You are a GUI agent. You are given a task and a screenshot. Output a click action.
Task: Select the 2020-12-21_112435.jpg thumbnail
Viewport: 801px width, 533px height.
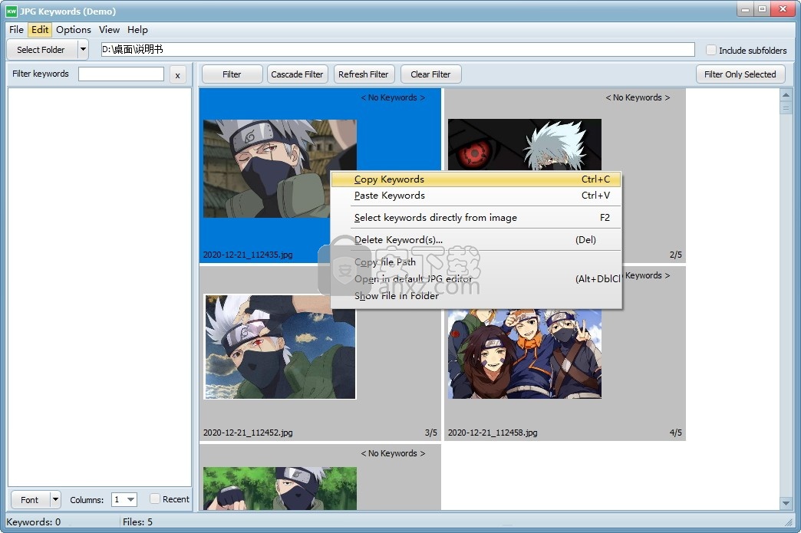[279, 169]
